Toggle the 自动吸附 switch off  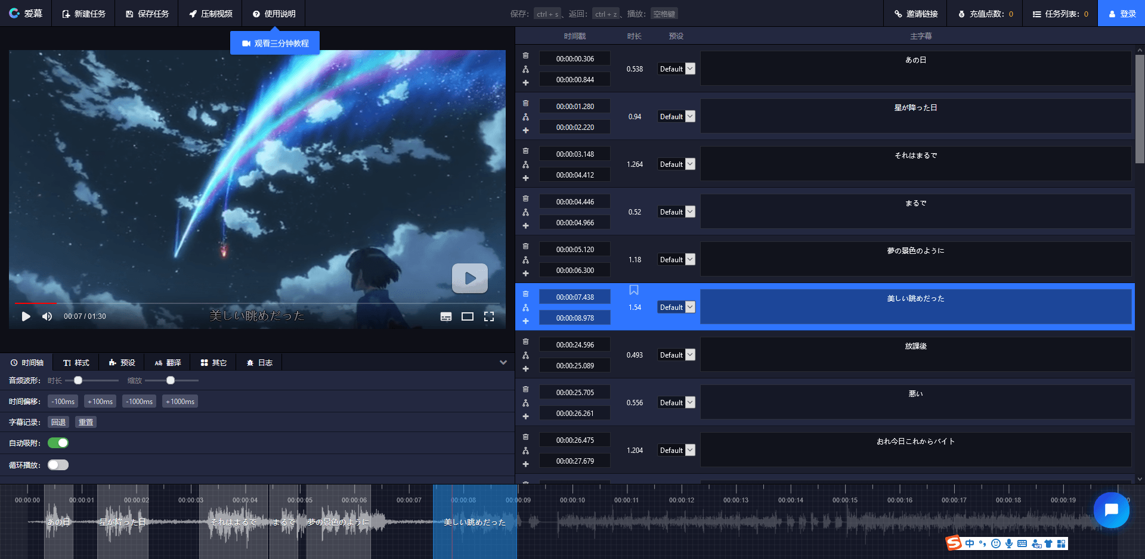tap(58, 443)
